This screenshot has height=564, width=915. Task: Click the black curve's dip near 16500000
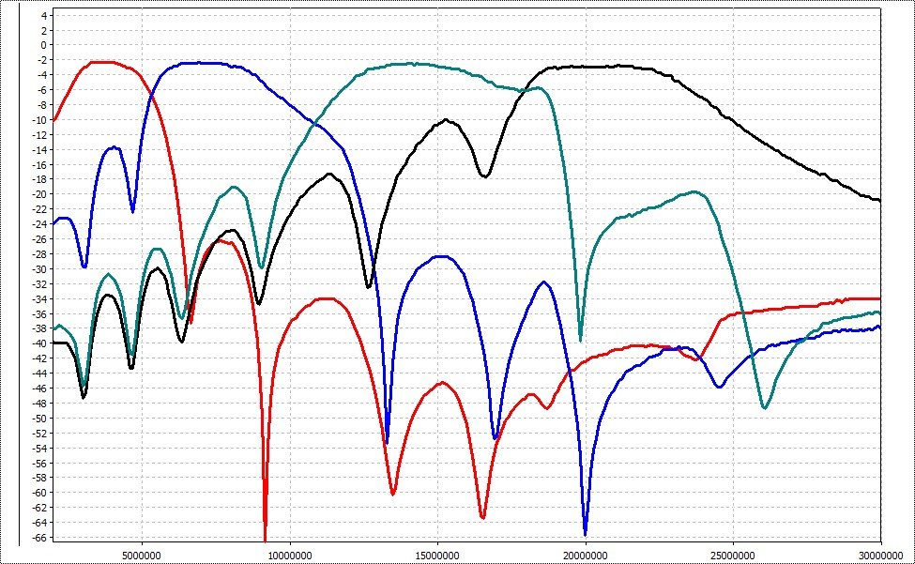[x=484, y=175]
